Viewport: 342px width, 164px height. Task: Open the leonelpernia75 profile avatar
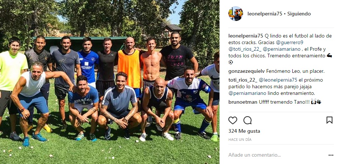236,14
